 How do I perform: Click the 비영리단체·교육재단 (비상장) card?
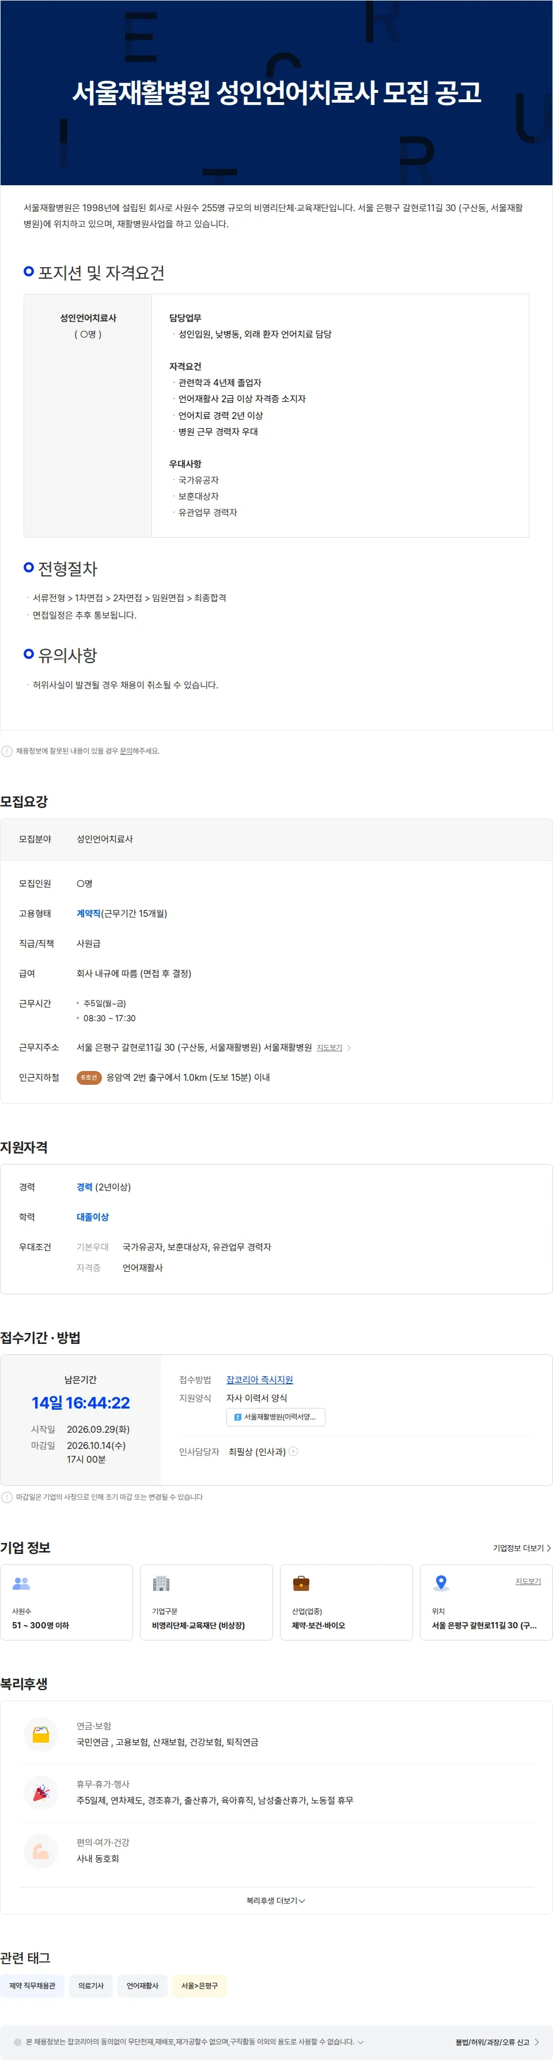pyautogui.click(x=206, y=1602)
